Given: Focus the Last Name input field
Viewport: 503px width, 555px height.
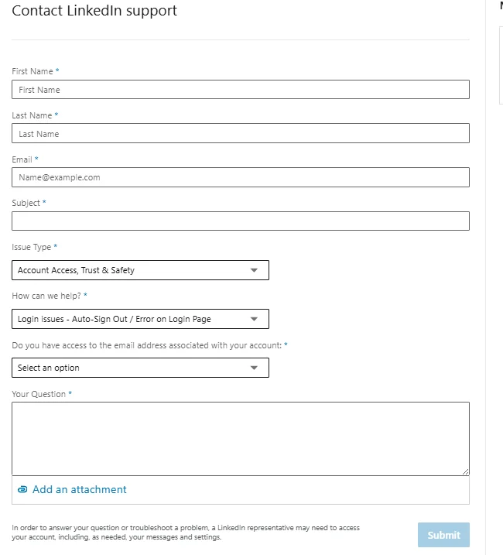Looking at the screenshot, I should pos(241,133).
